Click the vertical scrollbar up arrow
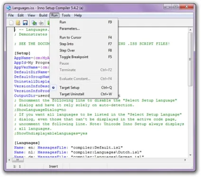201x177 pixels. (191, 30)
